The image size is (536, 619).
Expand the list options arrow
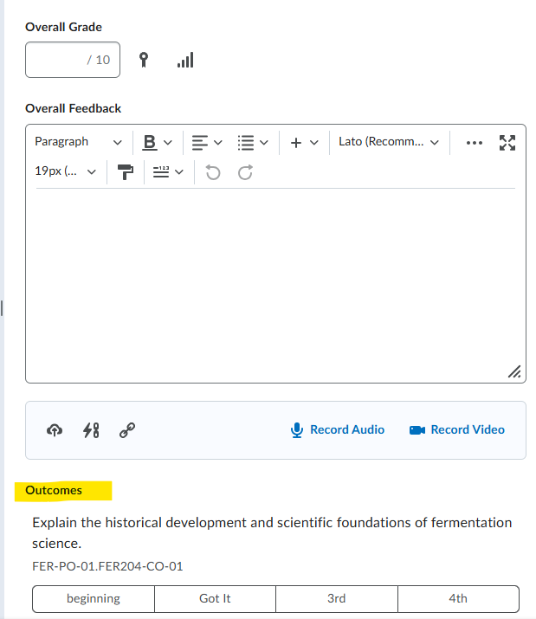tap(264, 143)
